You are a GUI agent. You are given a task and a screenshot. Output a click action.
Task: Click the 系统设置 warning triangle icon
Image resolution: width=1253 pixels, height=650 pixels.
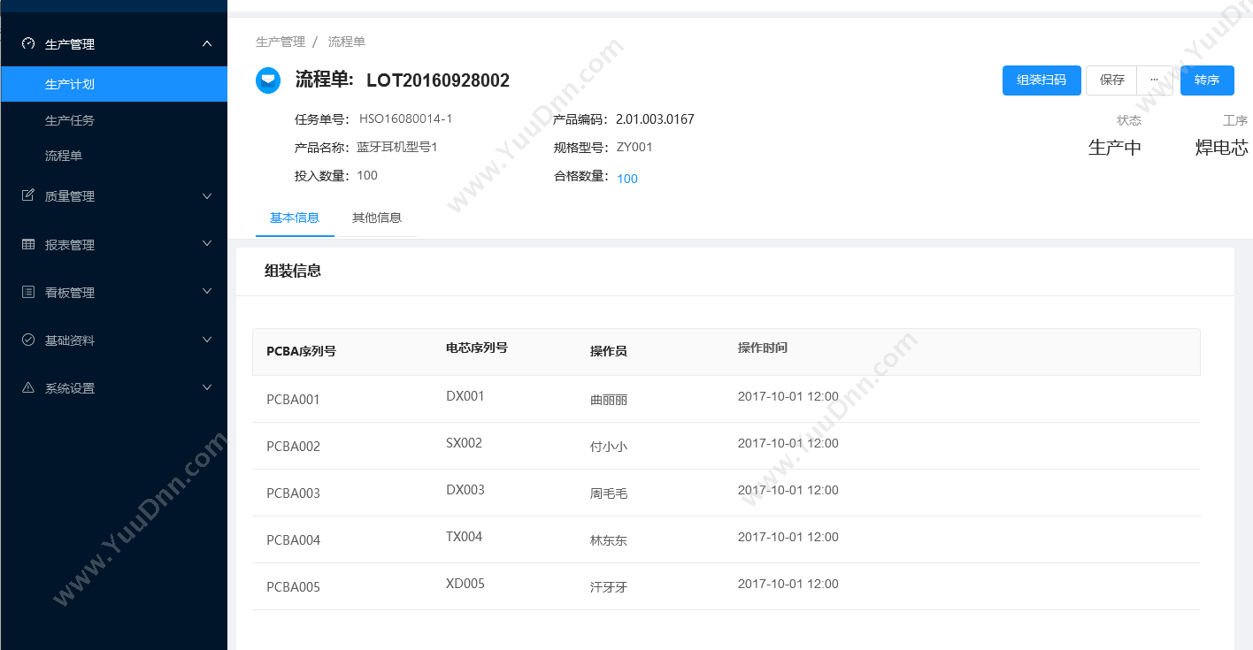(28, 387)
